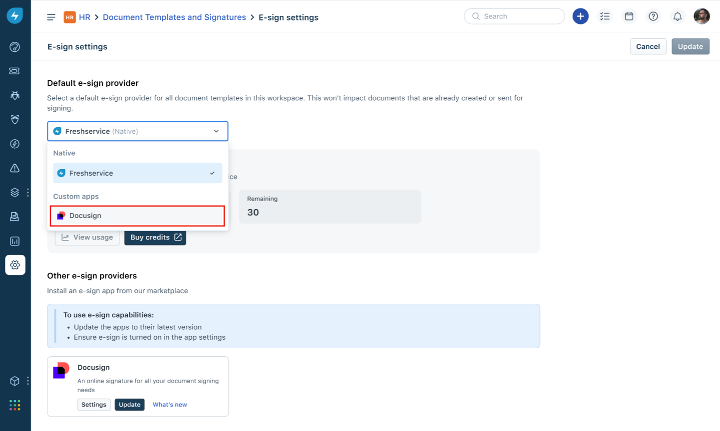Click the Docusign logo in provider card
720x431 pixels.
tap(61, 370)
